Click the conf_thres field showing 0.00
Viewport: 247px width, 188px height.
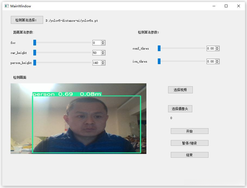coord(211,48)
